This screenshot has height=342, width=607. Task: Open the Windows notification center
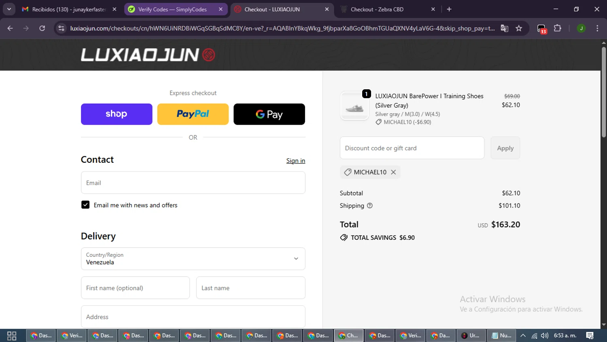coord(590,336)
